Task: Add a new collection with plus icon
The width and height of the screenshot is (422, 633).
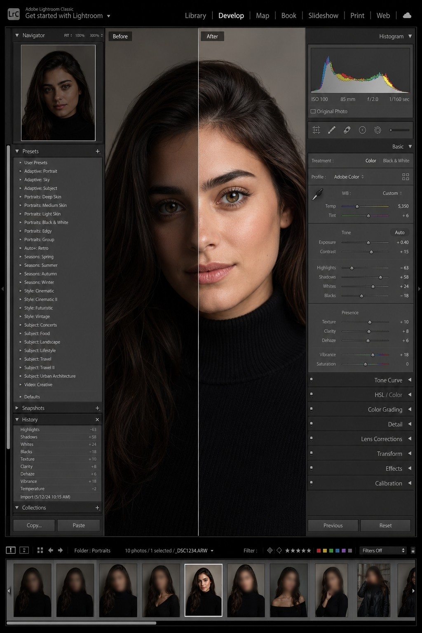Action: click(98, 508)
